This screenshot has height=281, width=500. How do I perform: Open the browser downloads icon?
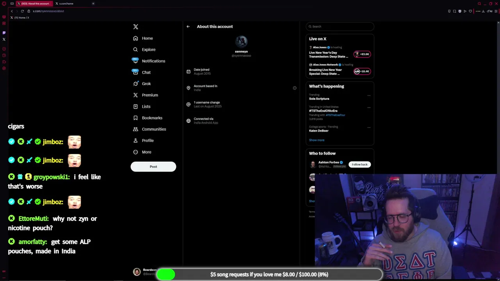click(483, 11)
